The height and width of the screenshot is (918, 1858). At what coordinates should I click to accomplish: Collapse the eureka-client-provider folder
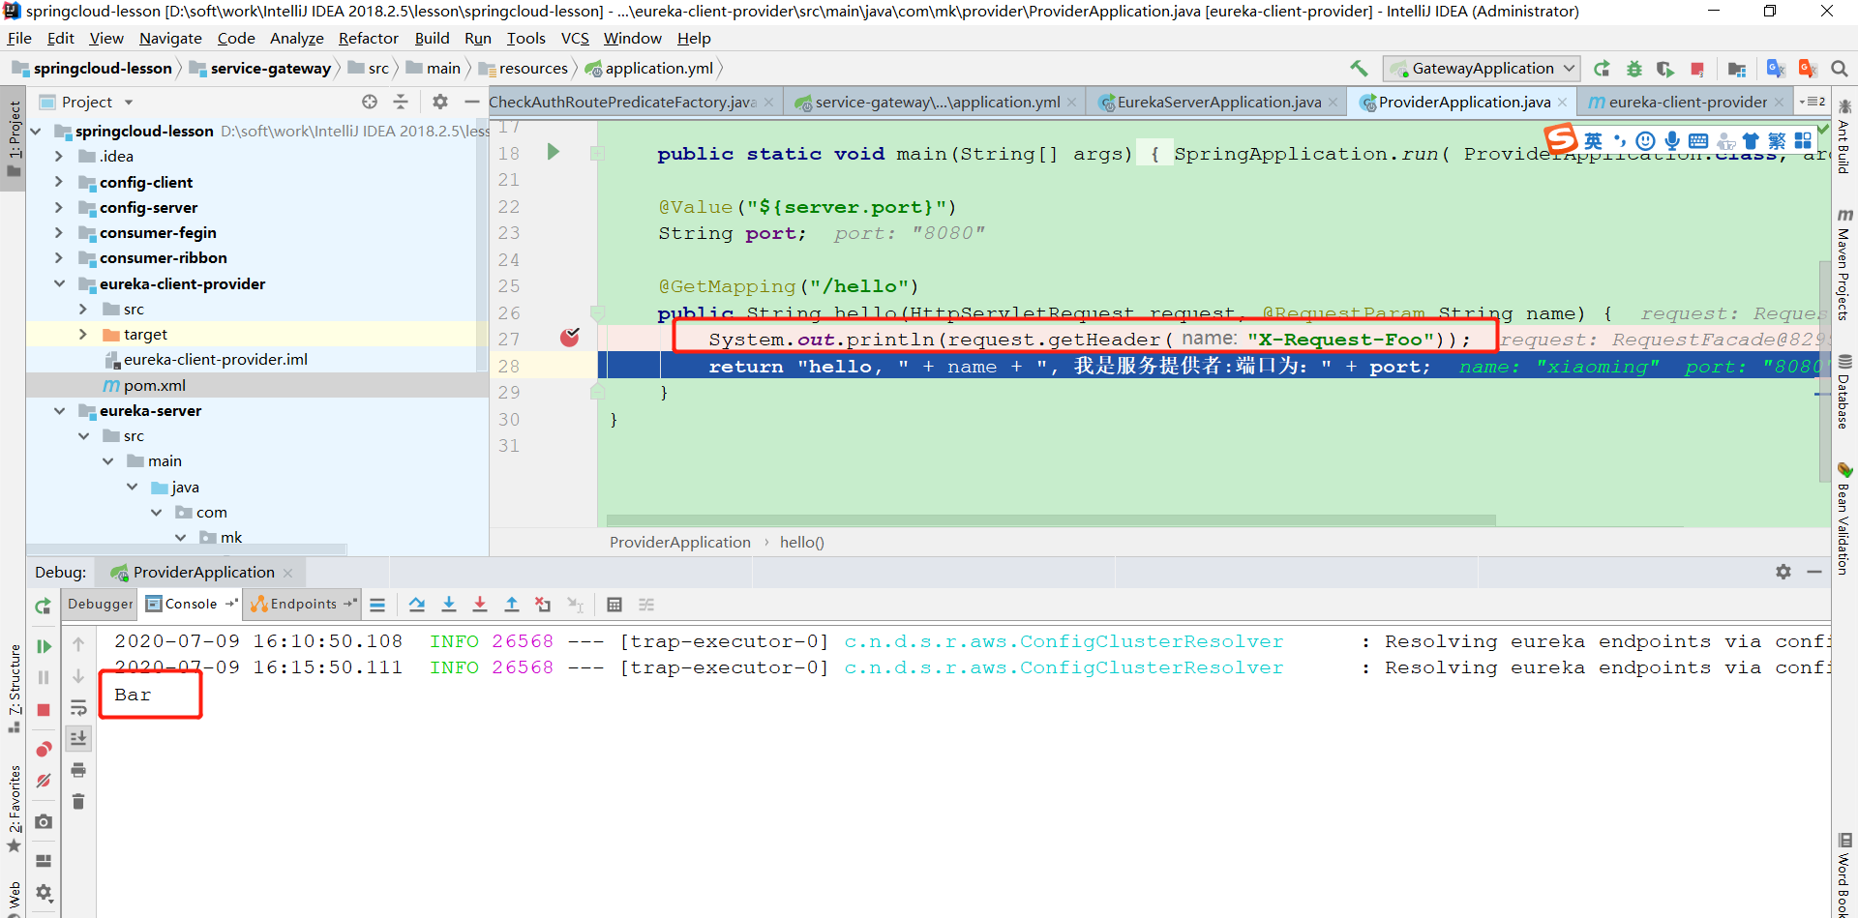(60, 283)
